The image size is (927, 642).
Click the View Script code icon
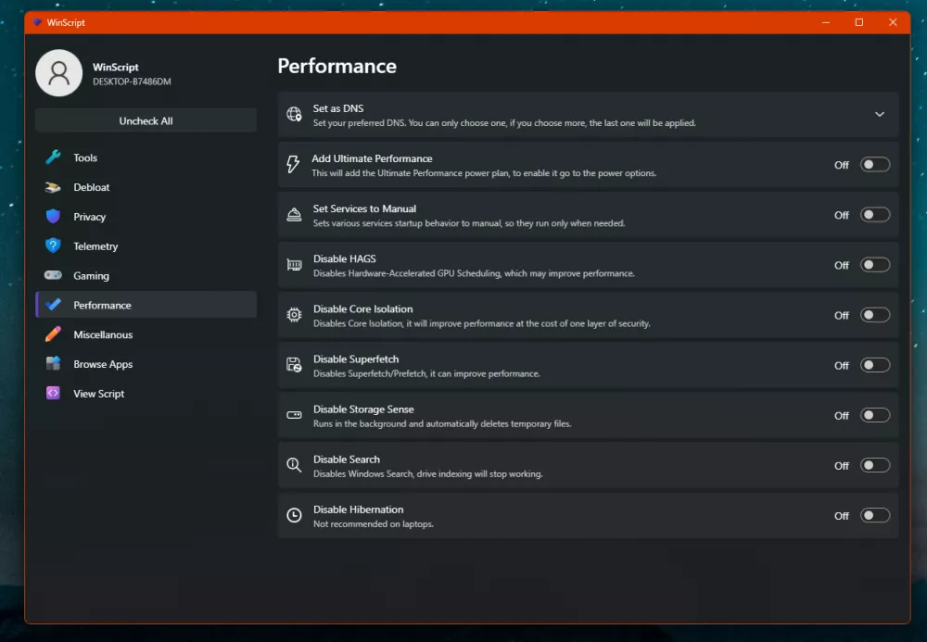click(x=54, y=394)
